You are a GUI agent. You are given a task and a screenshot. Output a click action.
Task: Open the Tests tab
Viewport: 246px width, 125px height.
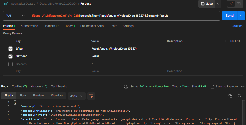[114, 26]
